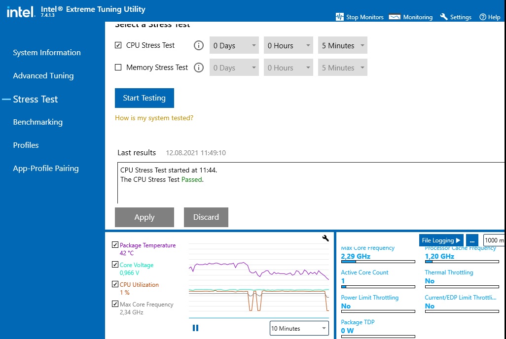Open Benchmarking section
Image resolution: width=506 pixels, height=339 pixels.
38,122
